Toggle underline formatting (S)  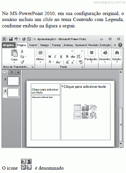[x=61, y=56]
